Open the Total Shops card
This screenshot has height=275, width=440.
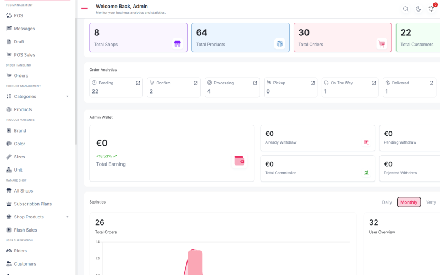[x=139, y=37]
